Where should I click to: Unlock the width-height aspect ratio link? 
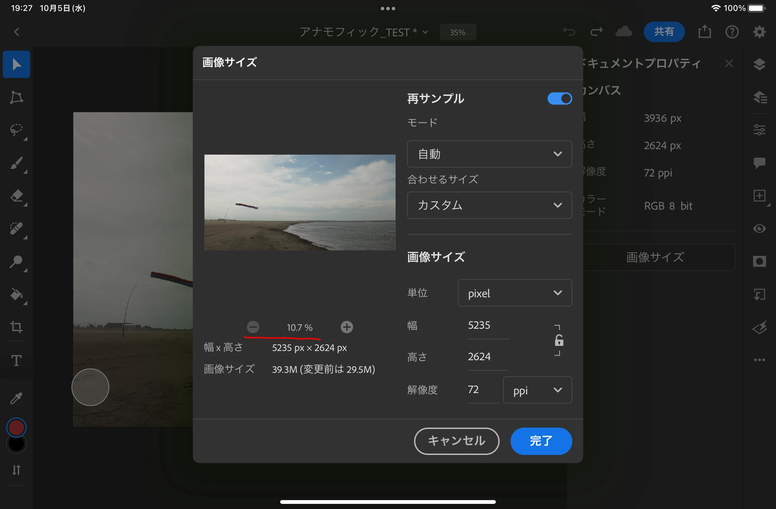tap(559, 340)
